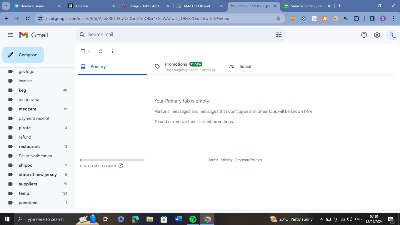Screen dimensions: 400x225
Task: Click the Compose button
Action: (x=23, y=55)
